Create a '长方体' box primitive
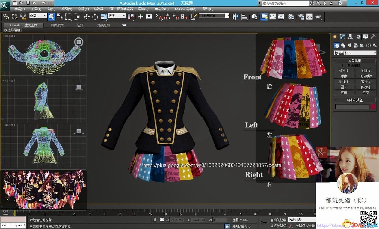This screenshot has width=379, height=229. (x=344, y=71)
